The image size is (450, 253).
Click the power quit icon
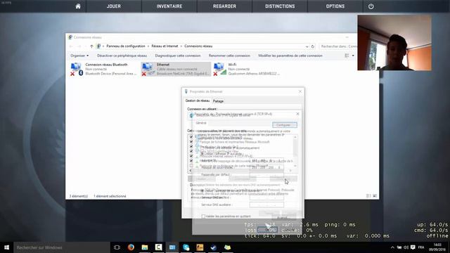click(371, 6)
